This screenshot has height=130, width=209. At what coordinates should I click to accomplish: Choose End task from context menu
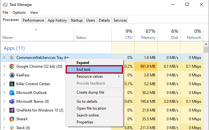click(94, 70)
